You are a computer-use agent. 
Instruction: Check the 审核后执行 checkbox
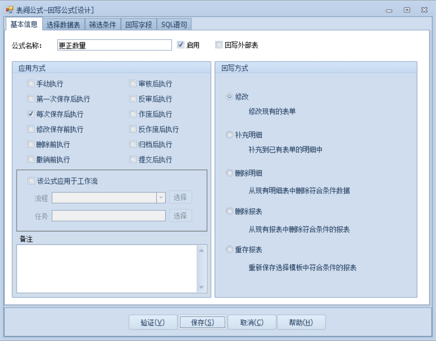click(133, 84)
